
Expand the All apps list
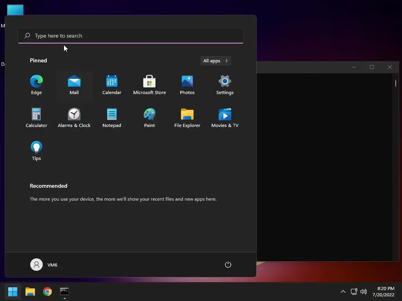coord(216,61)
